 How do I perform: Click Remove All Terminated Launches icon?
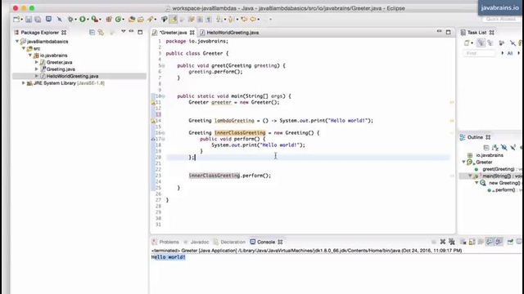[x=452, y=242]
